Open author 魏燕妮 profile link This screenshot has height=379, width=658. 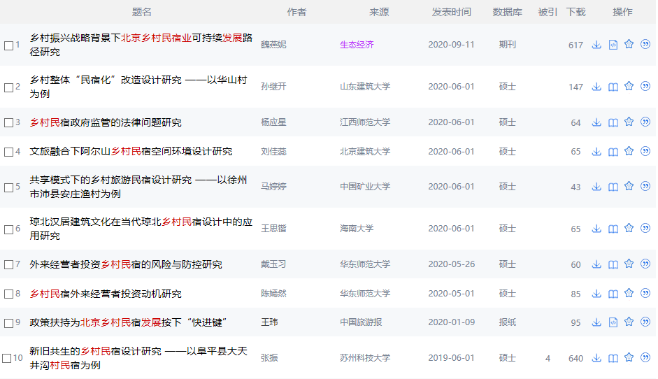coord(273,45)
